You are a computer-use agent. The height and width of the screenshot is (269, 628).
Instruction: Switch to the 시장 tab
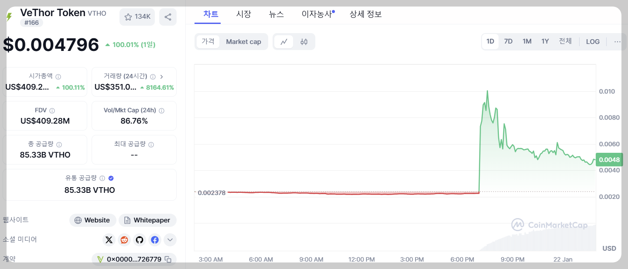[x=243, y=14]
